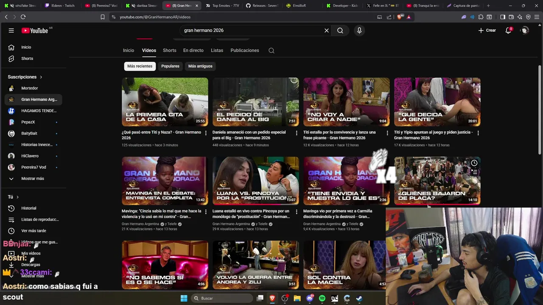The height and width of the screenshot is (305, 543).
Task: Open more options for Titi estalla video
Action: (387, 133)
